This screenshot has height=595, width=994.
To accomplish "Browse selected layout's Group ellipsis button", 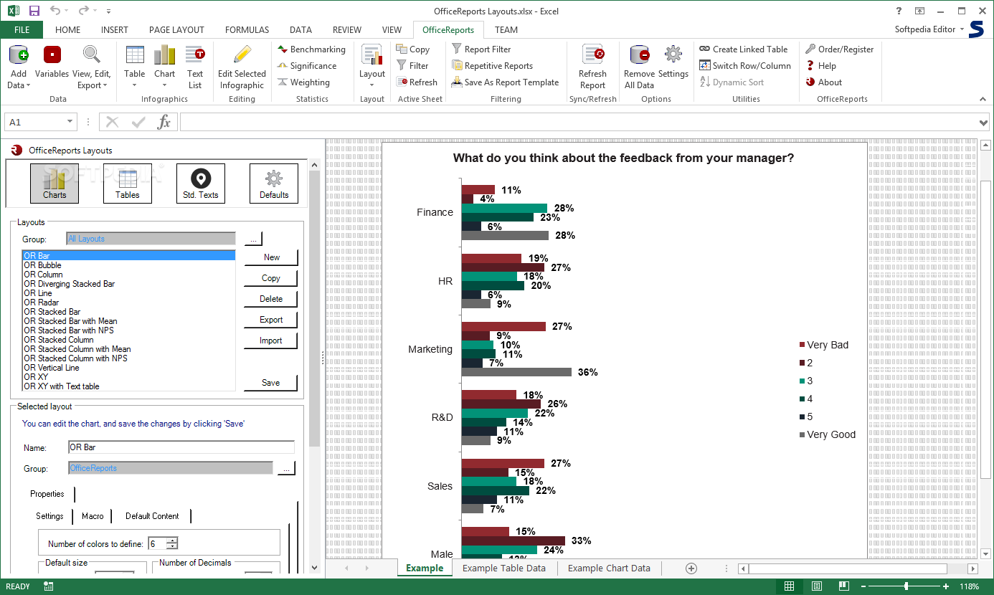I will tap(286, 468).
